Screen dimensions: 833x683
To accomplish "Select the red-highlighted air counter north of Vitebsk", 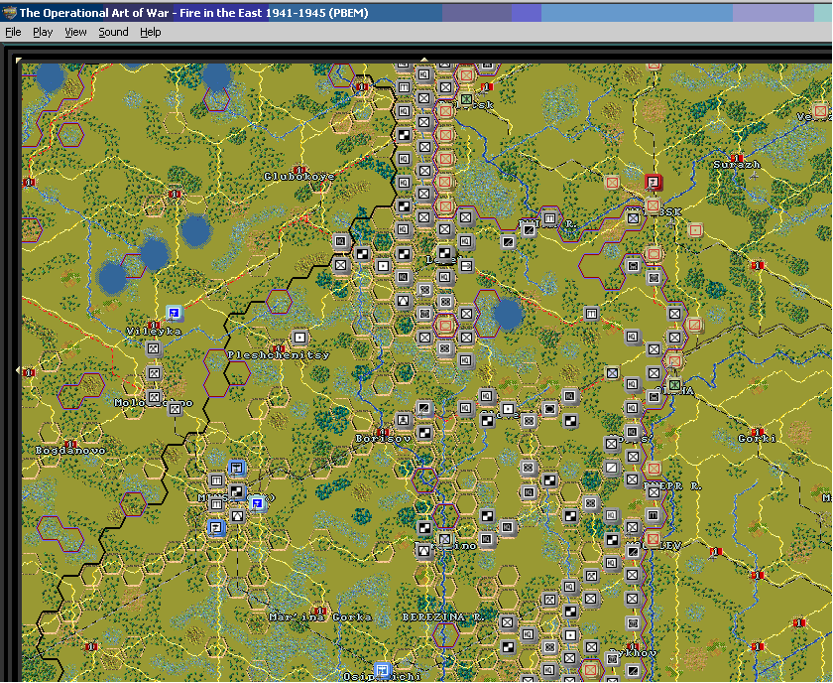I will (x=653, y=183).
